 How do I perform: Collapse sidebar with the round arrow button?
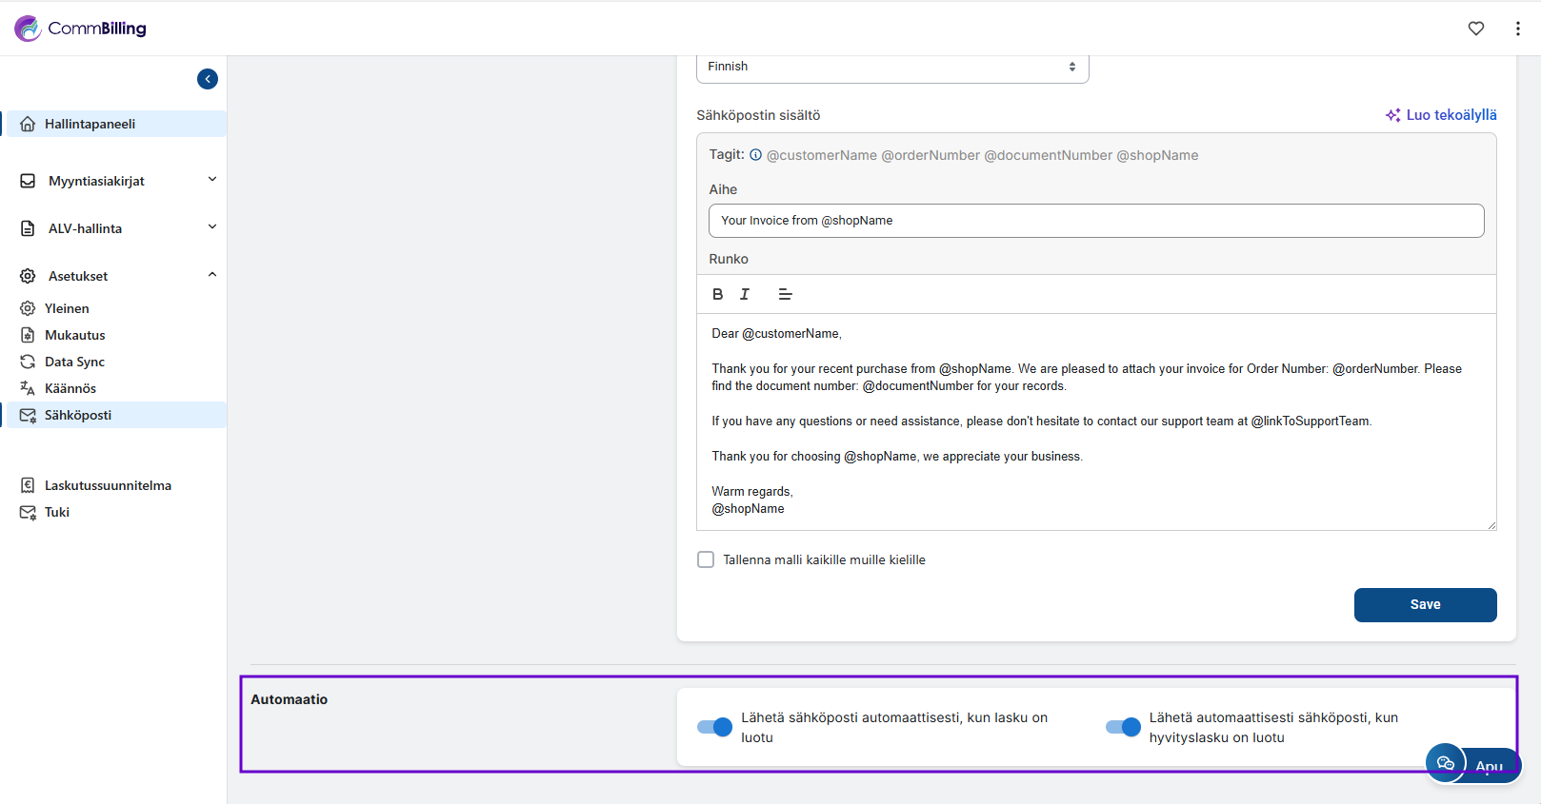[208, 79]
